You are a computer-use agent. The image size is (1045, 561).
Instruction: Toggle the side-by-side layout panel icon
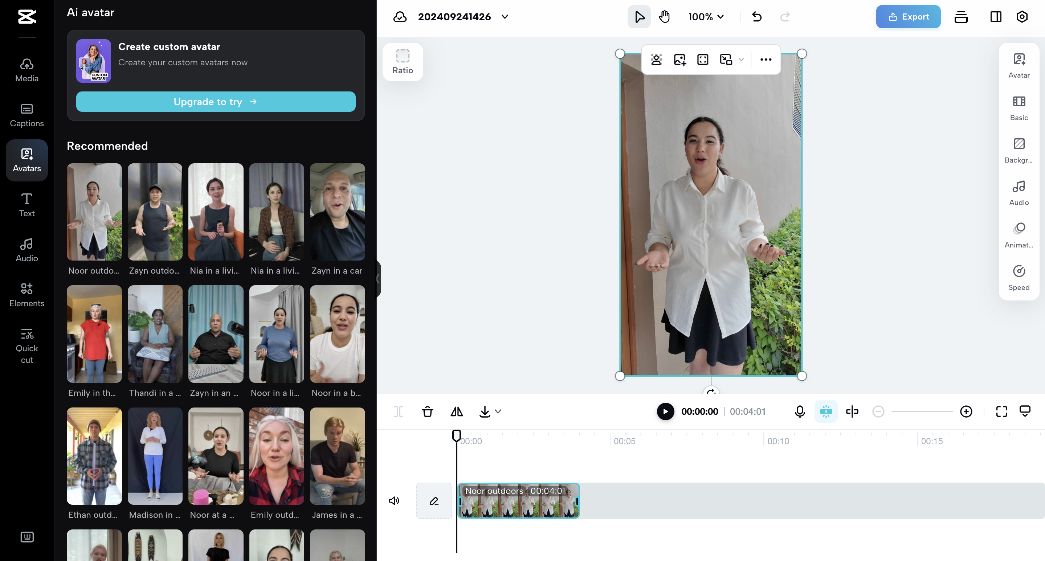[x=996, y=17]
